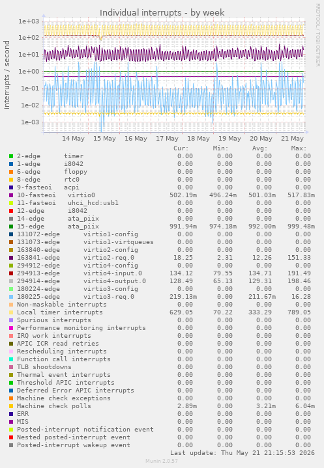Click the light blue virtio3-req.0 legend swatch
The image size is (324, 468).
click(x=11, y=297)
